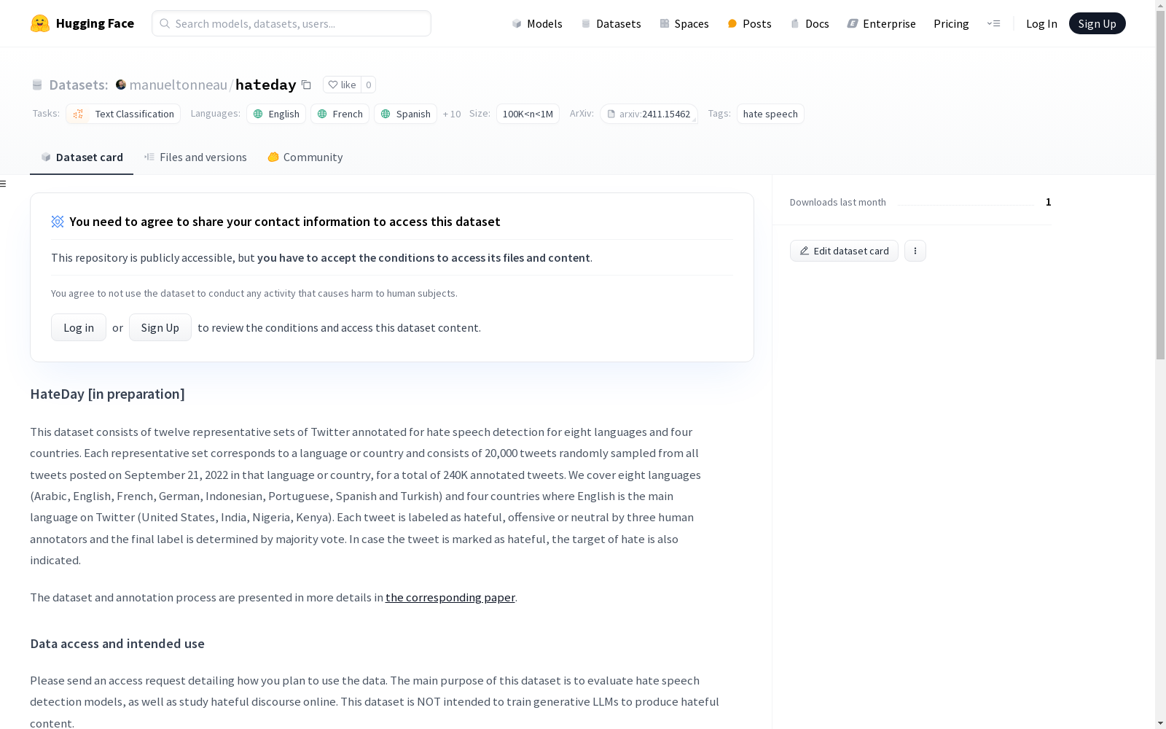The width and height of the screenshot is (1166, 729).
Task: Click the page outline toggle at left edge
Action: click(x=4, y=184)
